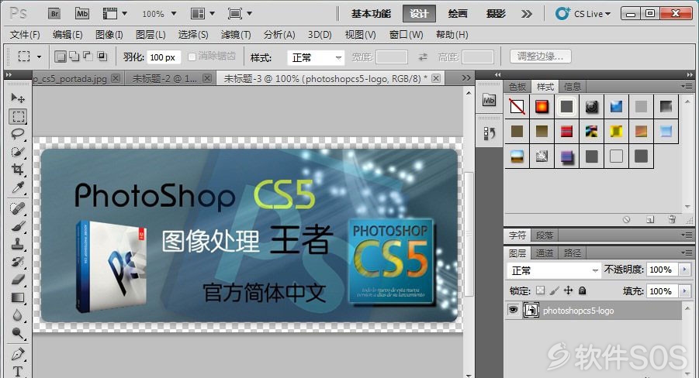Choose New Selection mode

click(x=61, y=57)
